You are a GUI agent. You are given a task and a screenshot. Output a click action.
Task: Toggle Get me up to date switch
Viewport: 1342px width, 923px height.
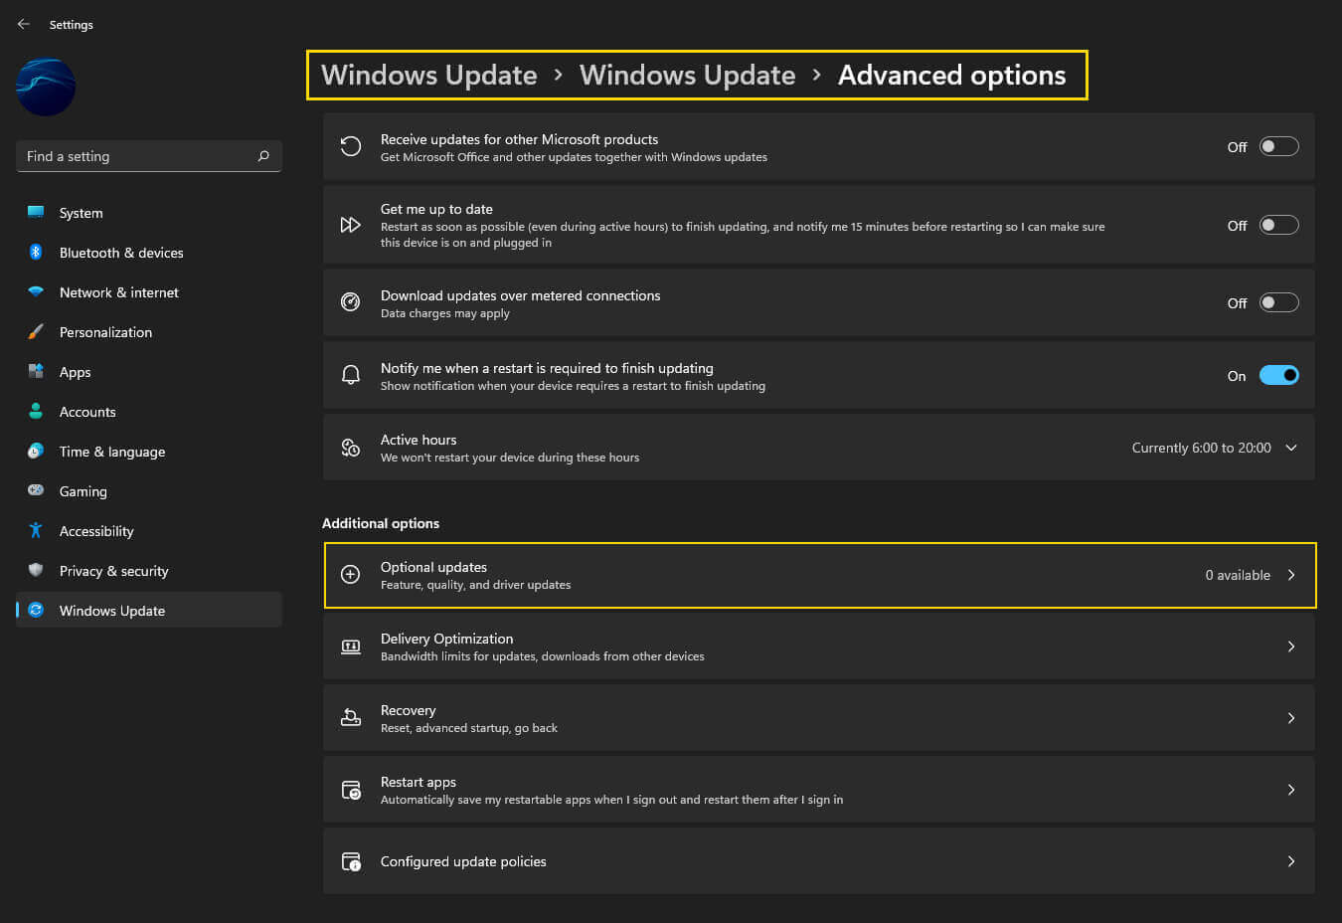(1279, 225)
